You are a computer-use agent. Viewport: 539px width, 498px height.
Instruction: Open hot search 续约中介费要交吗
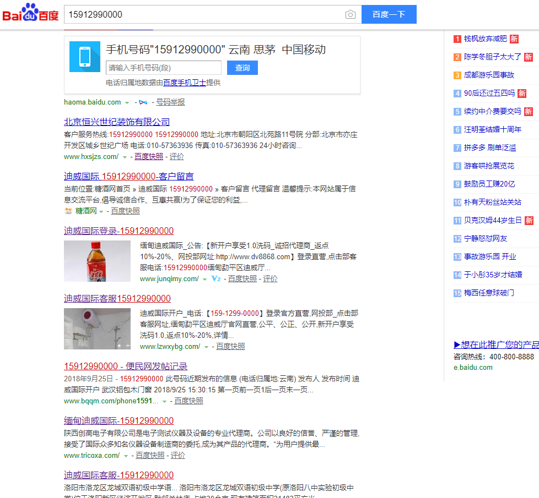coord(493,112)
